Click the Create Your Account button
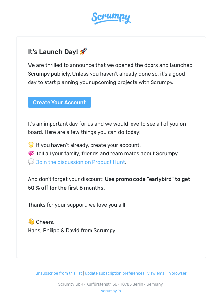 click(x=59, y=102)
